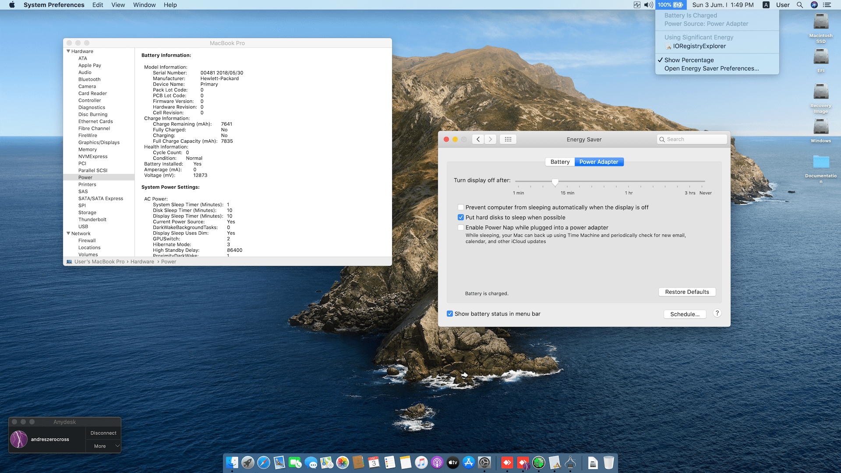Expand the AnyDesk More dropdown
The height and width of the screenshot is (473, 841).
point(103,446)
